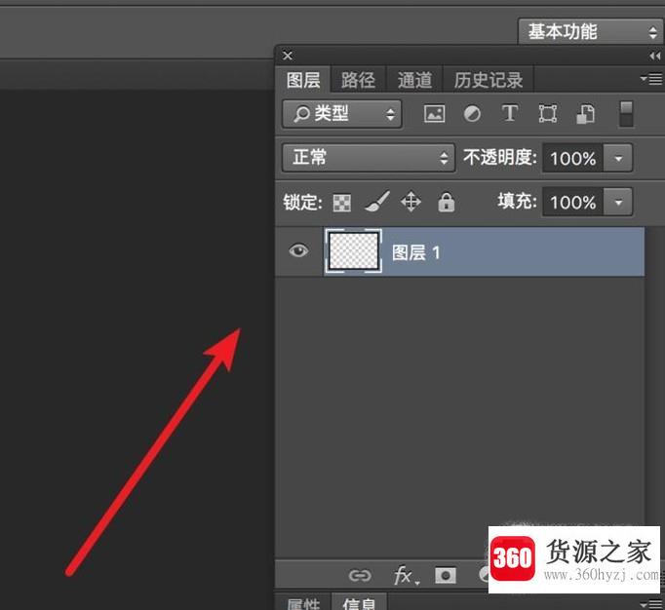The width and height of the screenshot is (665, 610).
Task: Click the link layers chain icon
Action: 360,575
